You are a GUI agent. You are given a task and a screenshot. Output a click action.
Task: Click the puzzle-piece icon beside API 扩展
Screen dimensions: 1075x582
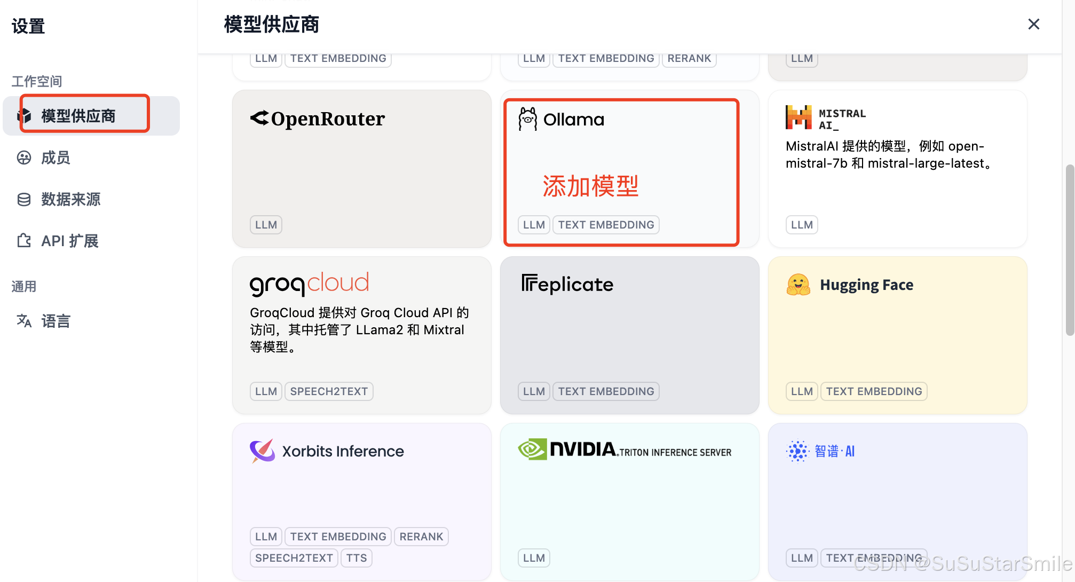[x=24, y=241]
